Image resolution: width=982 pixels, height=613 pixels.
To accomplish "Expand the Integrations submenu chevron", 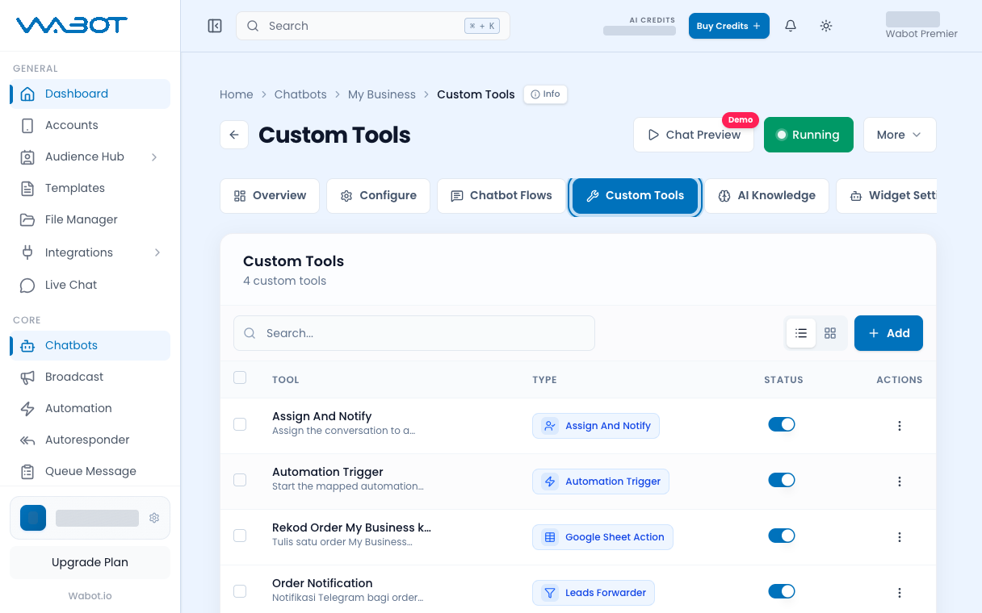I will tap(157, 252).
